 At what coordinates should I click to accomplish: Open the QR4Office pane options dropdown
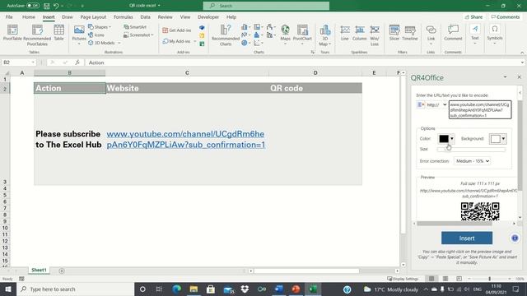coord(505,77)
